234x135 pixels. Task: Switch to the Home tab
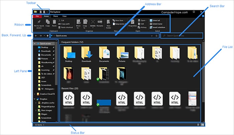pyautogui.click(x=46, y=16)
